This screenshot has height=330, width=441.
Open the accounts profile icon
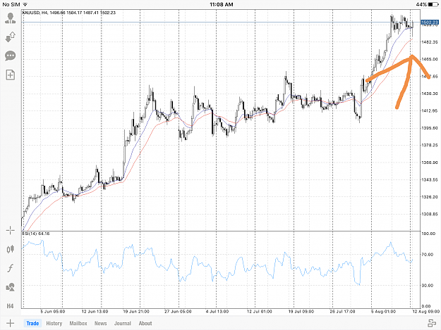click(11, 18)
